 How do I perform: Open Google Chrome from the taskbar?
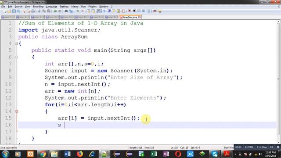tap(43, 154)
